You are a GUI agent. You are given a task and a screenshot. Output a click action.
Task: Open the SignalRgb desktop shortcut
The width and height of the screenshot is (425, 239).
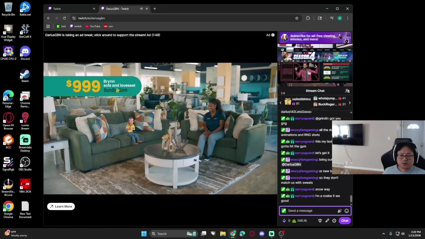pyautogui.click(x=8, y=164)
